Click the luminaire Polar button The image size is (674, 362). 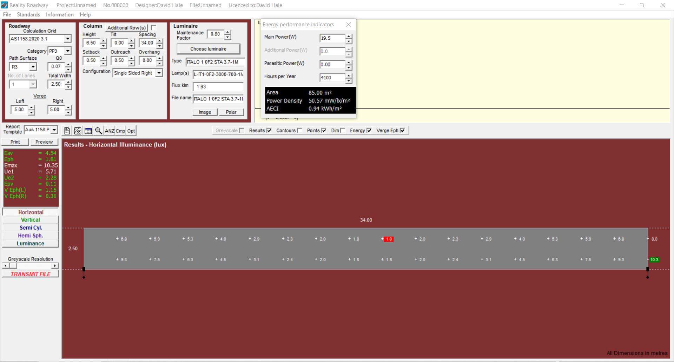click(x=231, y=112)
